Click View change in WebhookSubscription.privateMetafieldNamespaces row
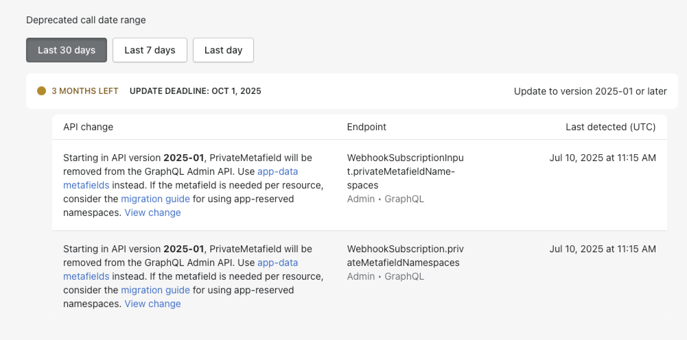This screenshot has width=687, height=340. pyautogui.click(x=153, y=304)
